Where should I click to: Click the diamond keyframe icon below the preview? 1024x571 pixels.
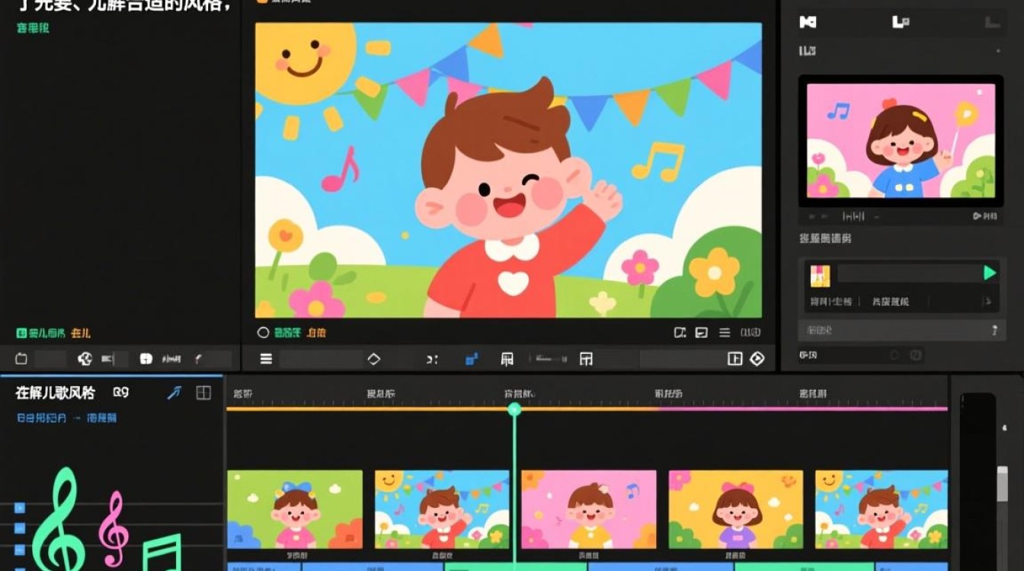tap(373, 359)
